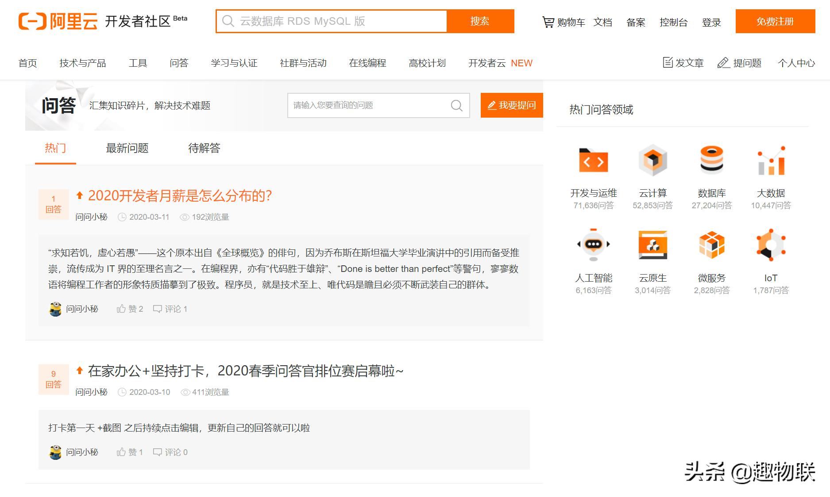Click answer text 打卡第一天 +截图
This screenshot has width=830, height=497.
pyautogui.click(x=179, y=428)
